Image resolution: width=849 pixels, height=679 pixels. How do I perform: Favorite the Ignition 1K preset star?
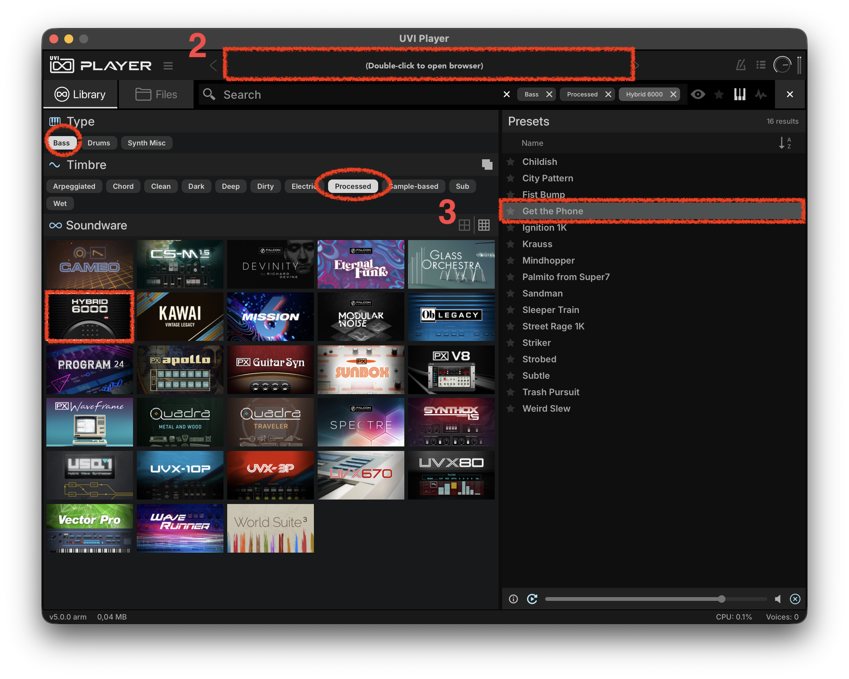[x=511, y=228]
